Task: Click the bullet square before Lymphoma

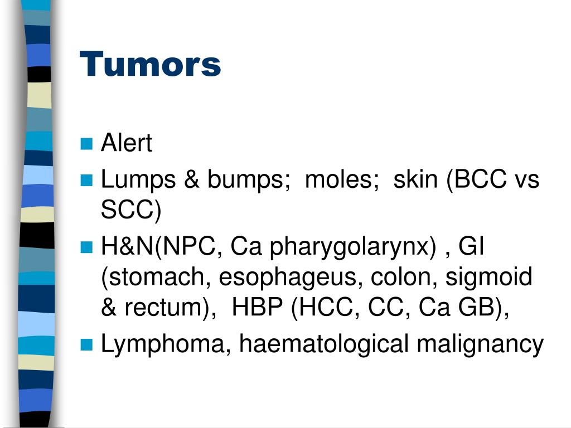Action: [x=86, y=344]
